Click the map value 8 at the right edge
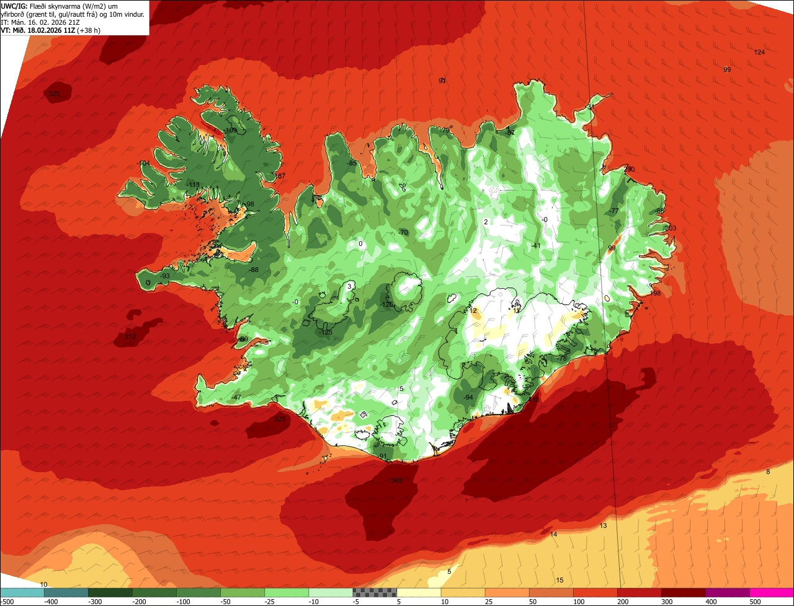Viewport: 794px width, 606px height. point(768,472)
